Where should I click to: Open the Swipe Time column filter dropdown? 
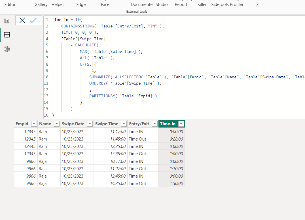(124, 124)
